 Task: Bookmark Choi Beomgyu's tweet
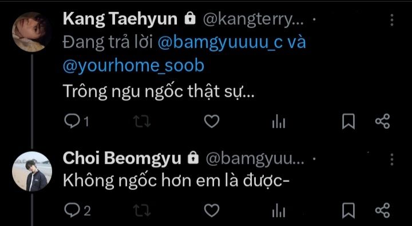click(x=348, y=210)
